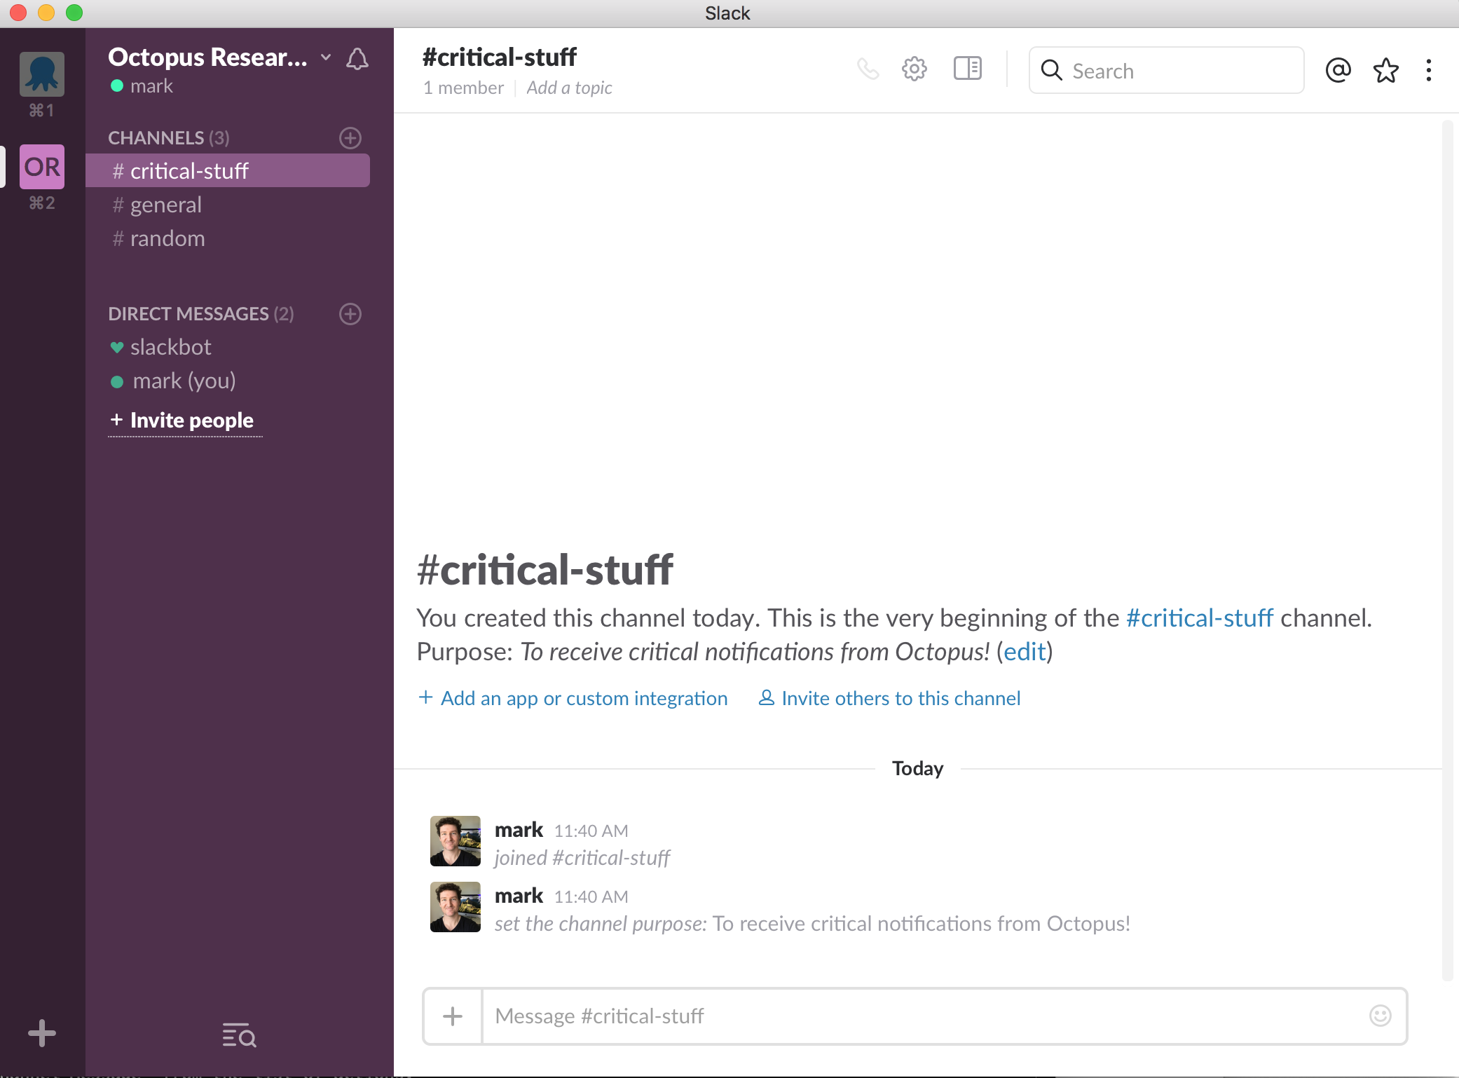This screenshot has height=1078, width=1459.
Task: Open the emoji picker in the message box
Action: (x=1379, y=1016)
